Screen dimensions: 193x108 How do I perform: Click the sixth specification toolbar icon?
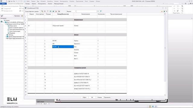tap(56, 11)
